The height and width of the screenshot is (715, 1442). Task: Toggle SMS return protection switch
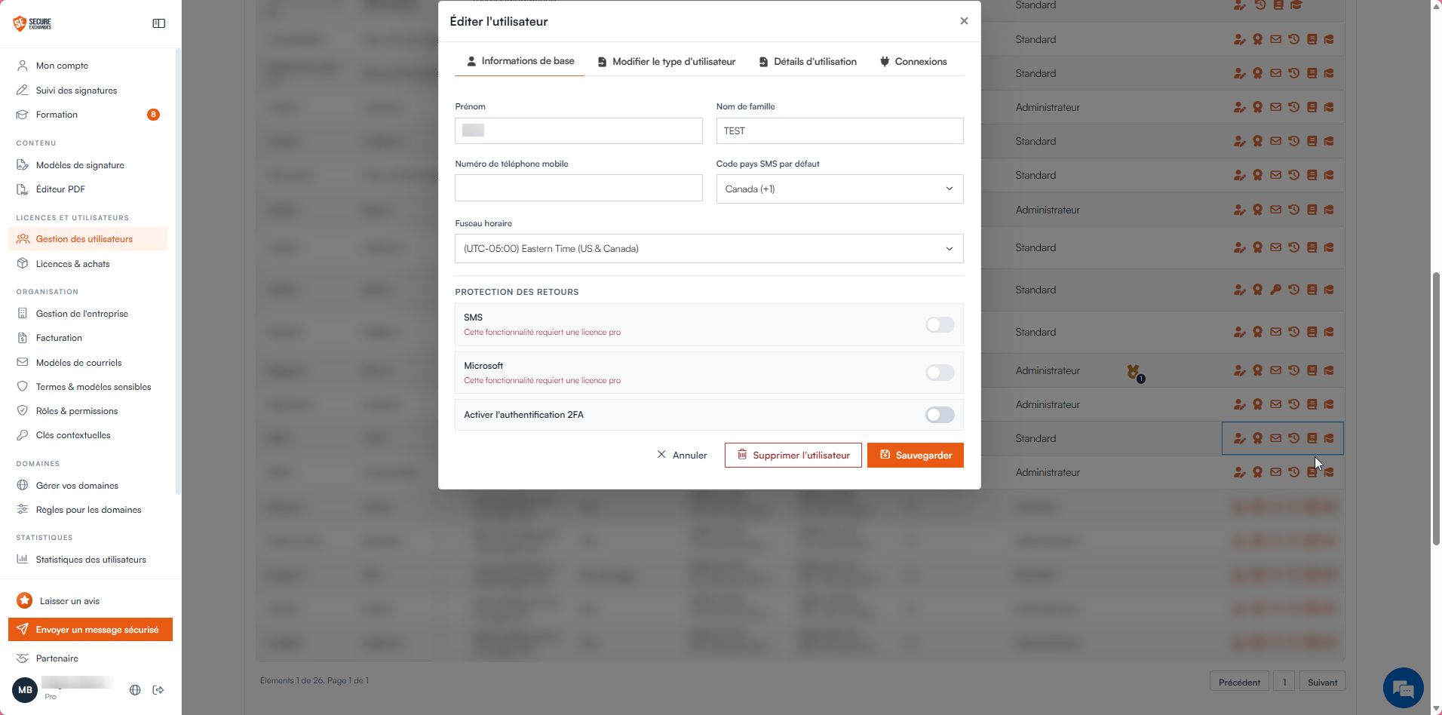point(940,324)
